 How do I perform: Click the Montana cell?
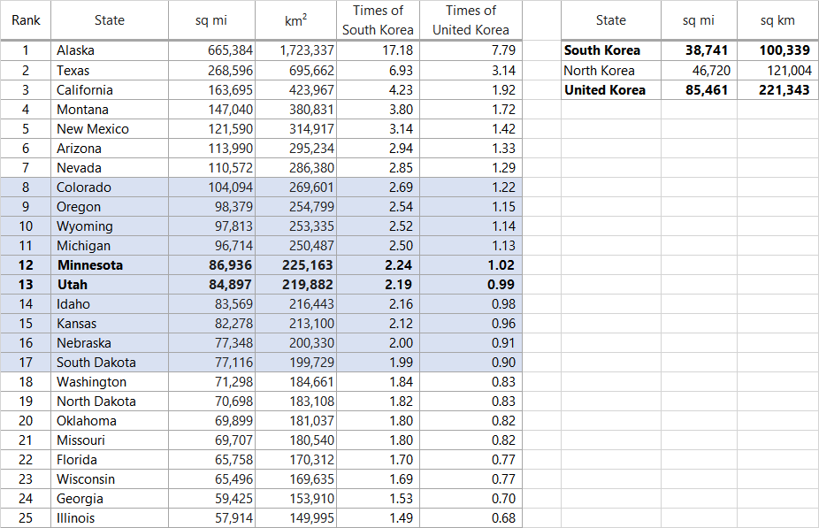pyautogui.click(x=109, y=110)
